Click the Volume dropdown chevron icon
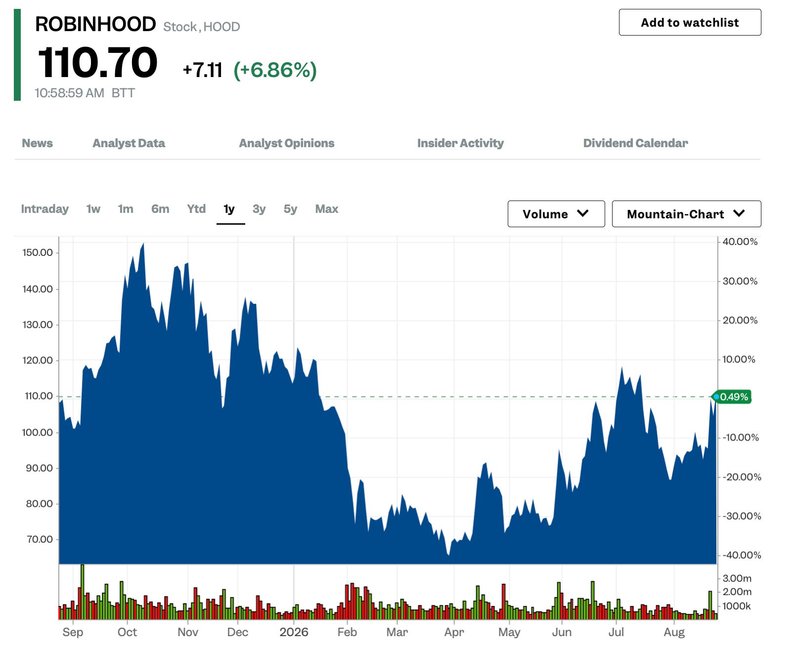The height and width of the screenshot is (648, 796). pos(583,213)
